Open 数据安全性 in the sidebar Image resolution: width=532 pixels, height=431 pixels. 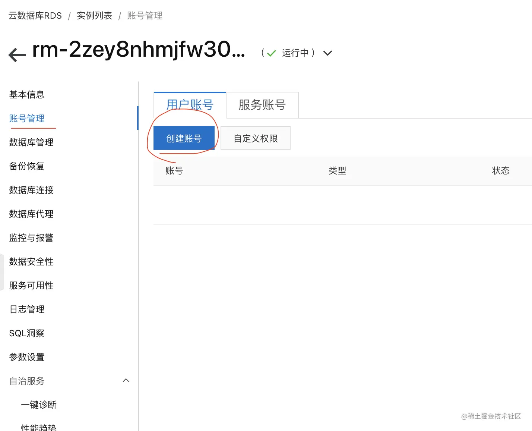click(31, 262)
